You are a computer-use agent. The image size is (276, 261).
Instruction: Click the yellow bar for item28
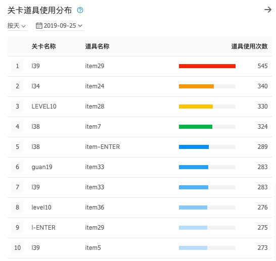(x=196, y=107)
